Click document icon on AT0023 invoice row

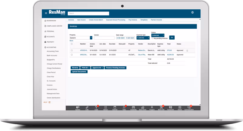[x=187, y=51]
